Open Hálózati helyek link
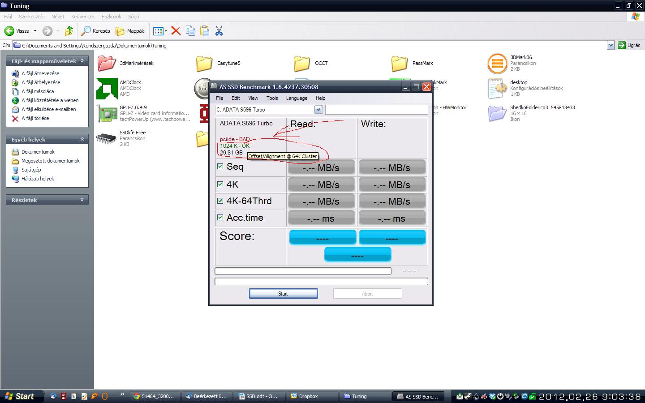Image resolution: width=645 pixels, height=403 pixels. 38,179
